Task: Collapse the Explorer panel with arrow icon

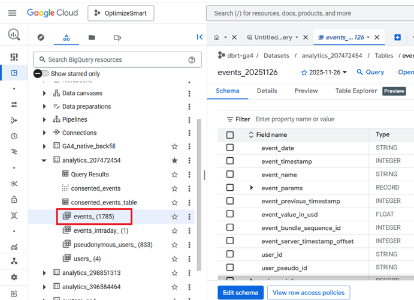Action: click(200, 37)
